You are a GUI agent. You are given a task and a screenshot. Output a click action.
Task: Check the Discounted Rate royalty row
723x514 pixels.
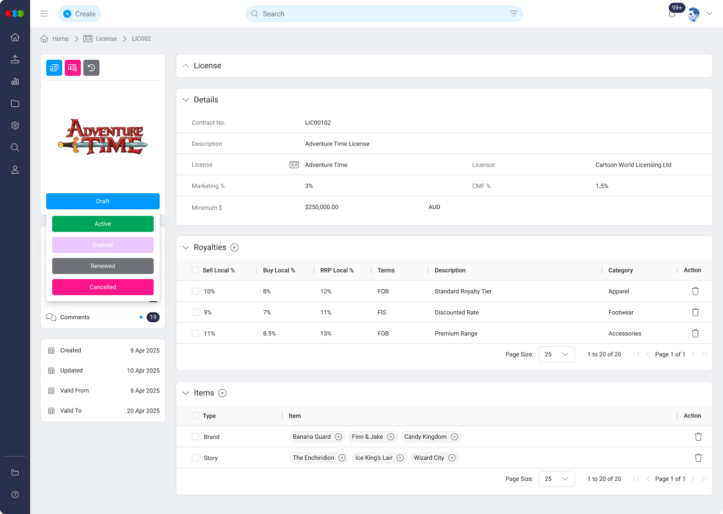pos(195,312)
